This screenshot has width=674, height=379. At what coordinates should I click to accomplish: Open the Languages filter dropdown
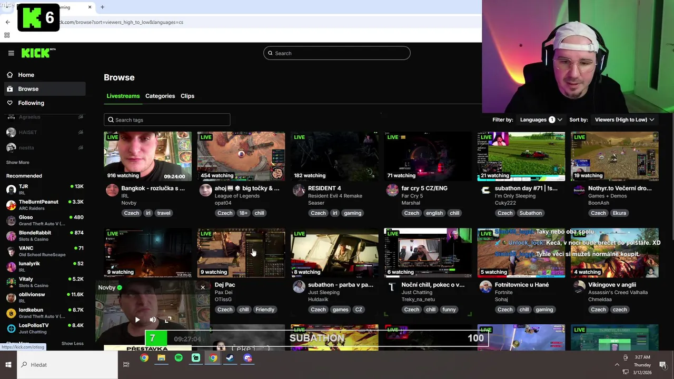coord(541,119)
